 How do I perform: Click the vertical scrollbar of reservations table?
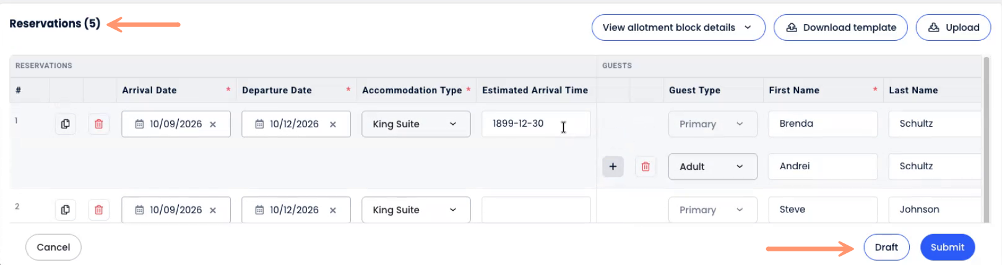tap(987, 139)
